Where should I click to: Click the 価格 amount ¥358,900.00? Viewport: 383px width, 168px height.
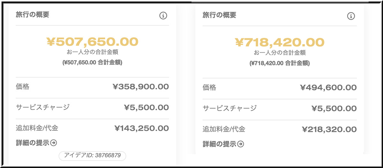click(140, 86)
